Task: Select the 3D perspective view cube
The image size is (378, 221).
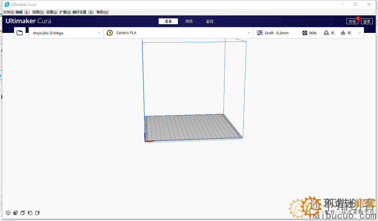Action: point(8,213)
